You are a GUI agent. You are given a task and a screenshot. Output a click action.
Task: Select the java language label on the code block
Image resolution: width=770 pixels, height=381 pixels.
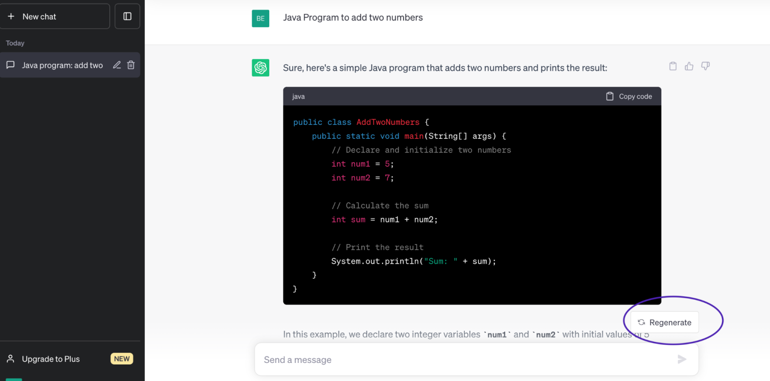[x=298, y=96]
